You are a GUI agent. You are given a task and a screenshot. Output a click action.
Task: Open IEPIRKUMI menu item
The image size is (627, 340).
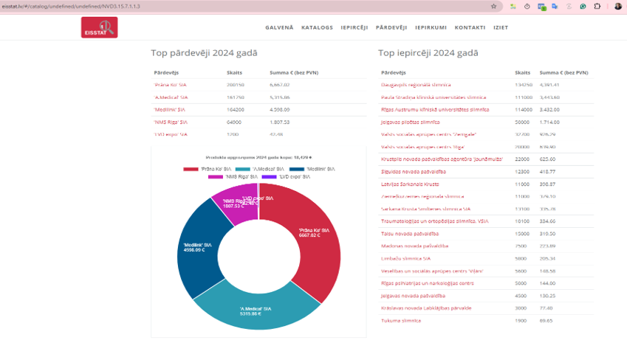(x=431, y=27)
